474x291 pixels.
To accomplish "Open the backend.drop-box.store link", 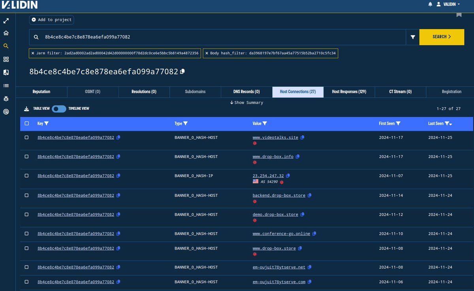I will pos(279,195).
